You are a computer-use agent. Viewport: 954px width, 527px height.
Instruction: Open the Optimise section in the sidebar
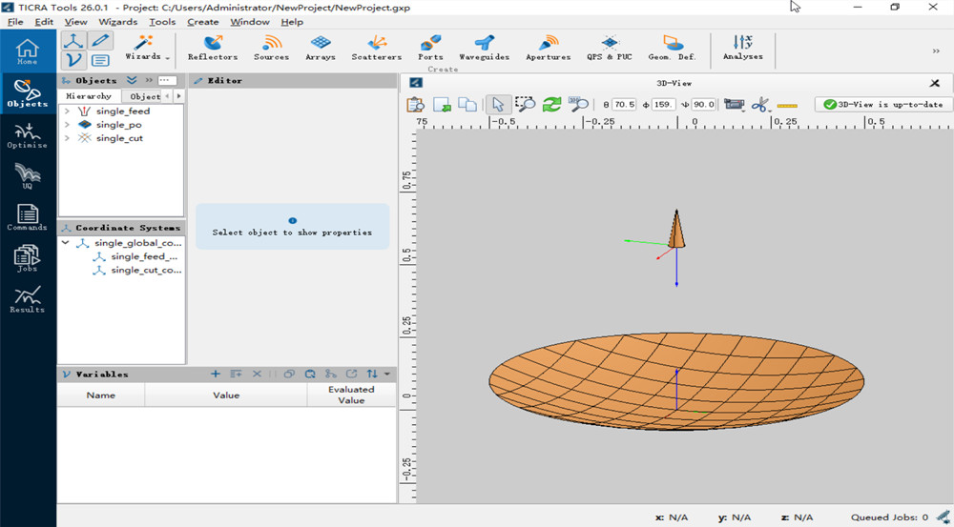(x=28, y=134)
